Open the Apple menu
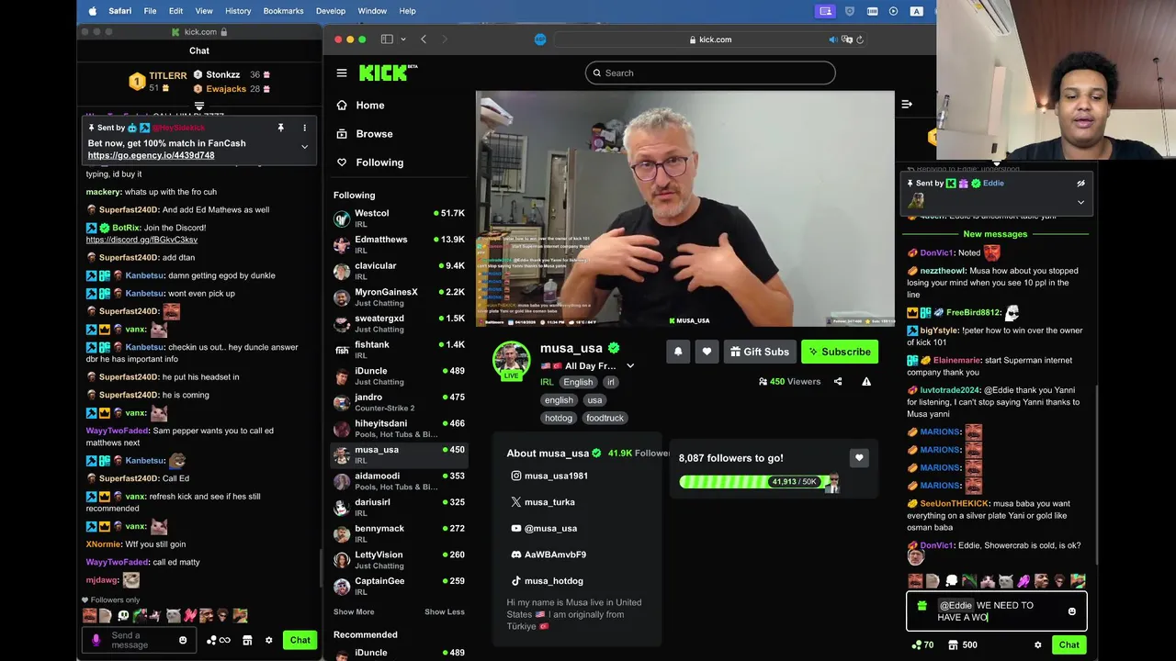The width and height of the screenshot is (1176, 661). [x=92, y=11]
